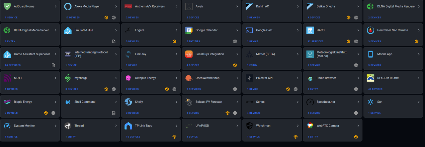Click the Shell Command #! logo

pyautogui.click(x=68, y=102)
